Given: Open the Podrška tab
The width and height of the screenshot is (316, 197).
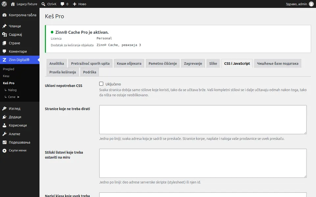Looking at the screenshot, I should click(90, 72).
